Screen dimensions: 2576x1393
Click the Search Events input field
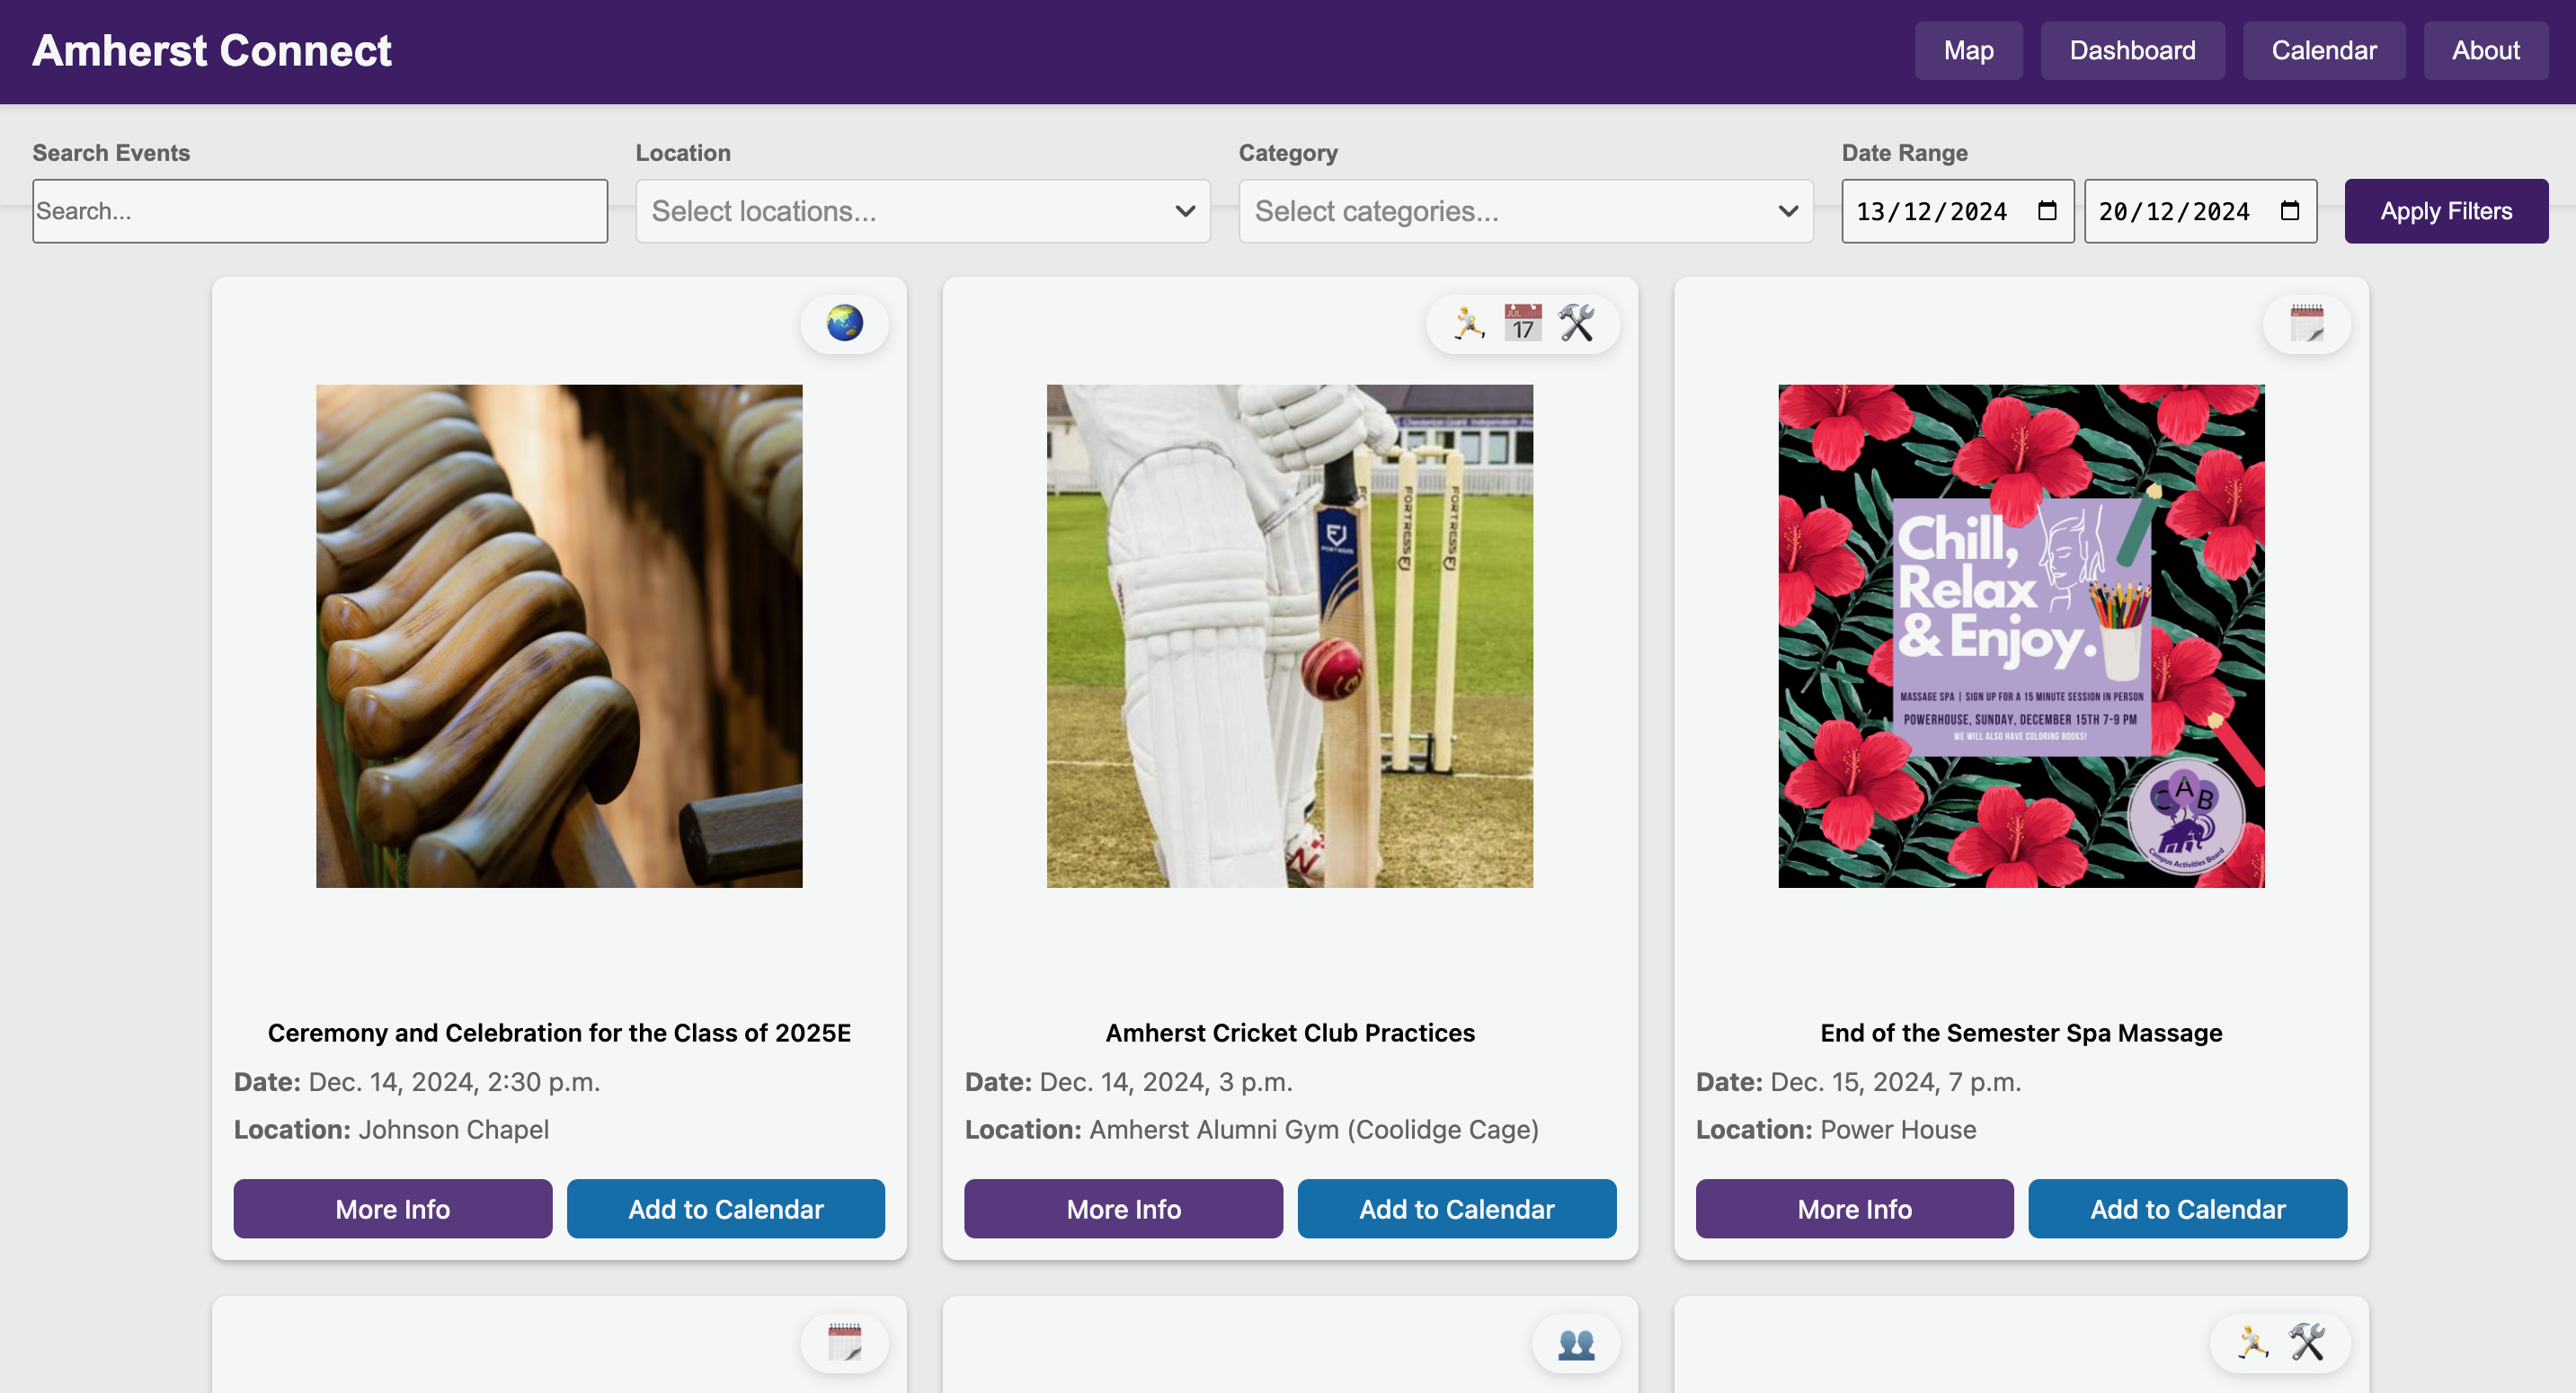pyautogui.click(x=320, y=211)
